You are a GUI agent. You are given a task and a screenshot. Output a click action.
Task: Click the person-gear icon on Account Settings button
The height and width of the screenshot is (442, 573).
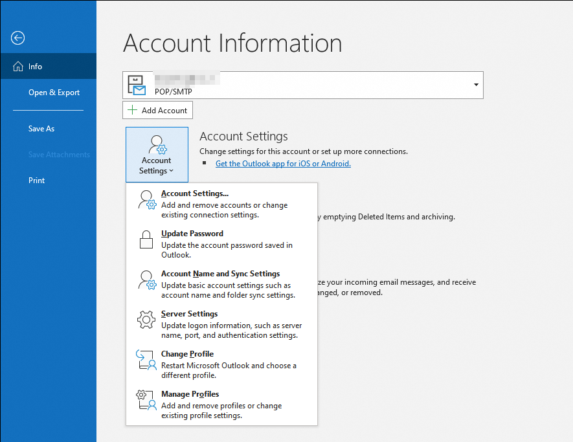click(x=157, y=144)
